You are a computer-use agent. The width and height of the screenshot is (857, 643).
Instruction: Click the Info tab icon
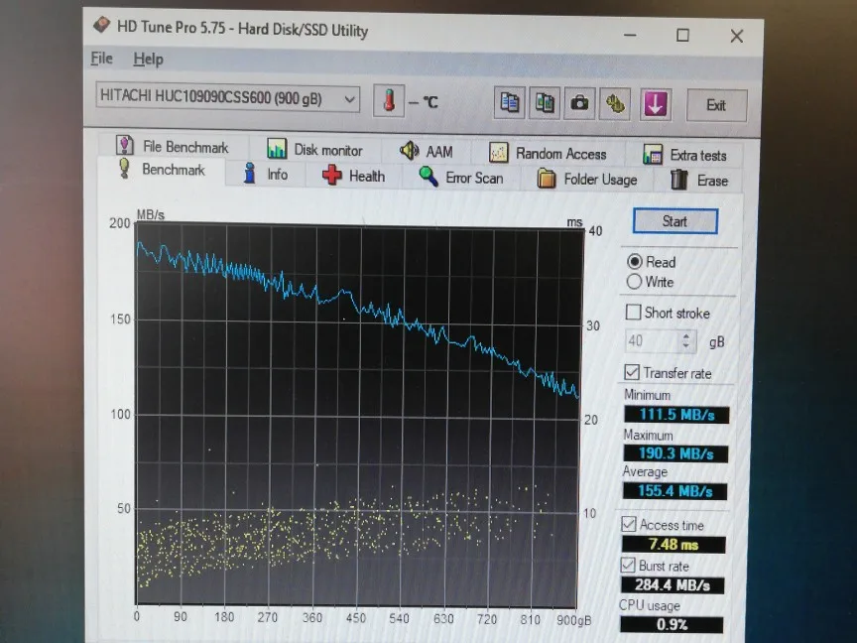pos(250,174)
